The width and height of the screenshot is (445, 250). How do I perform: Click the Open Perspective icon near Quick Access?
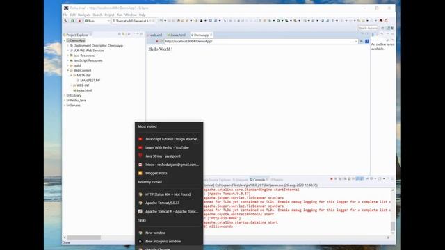tap(382, 28)
